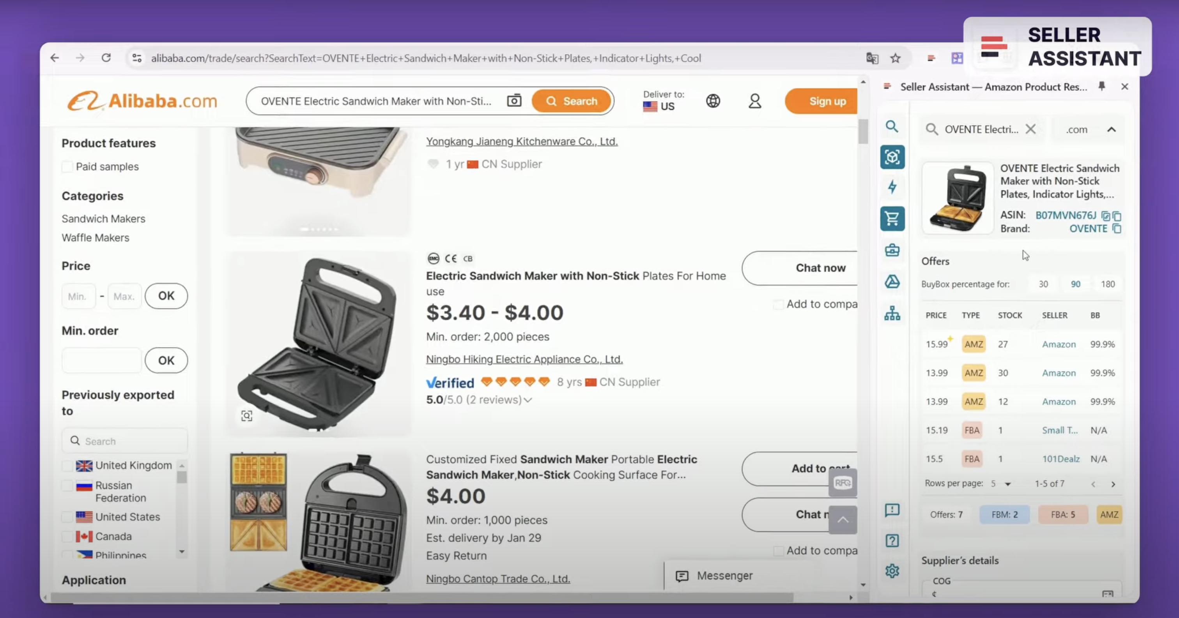Open the briefcase toolbox panel
Image resolution: width=1179 pixels, height=618 pixels.
pos(892,250)
